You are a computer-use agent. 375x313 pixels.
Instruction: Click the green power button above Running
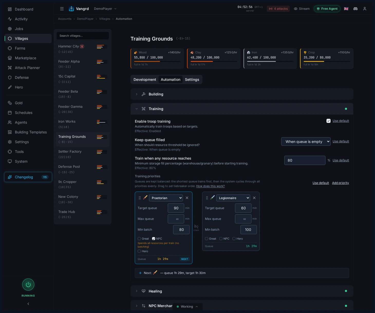tap(28, 285)
